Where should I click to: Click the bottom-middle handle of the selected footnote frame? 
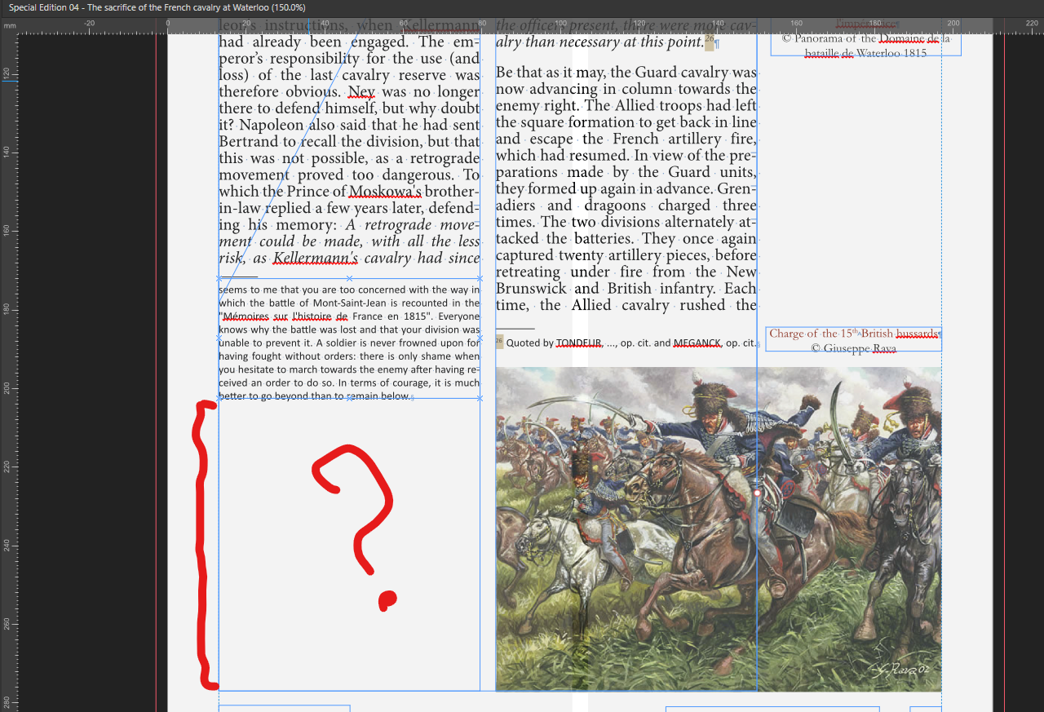pos(349,398)
